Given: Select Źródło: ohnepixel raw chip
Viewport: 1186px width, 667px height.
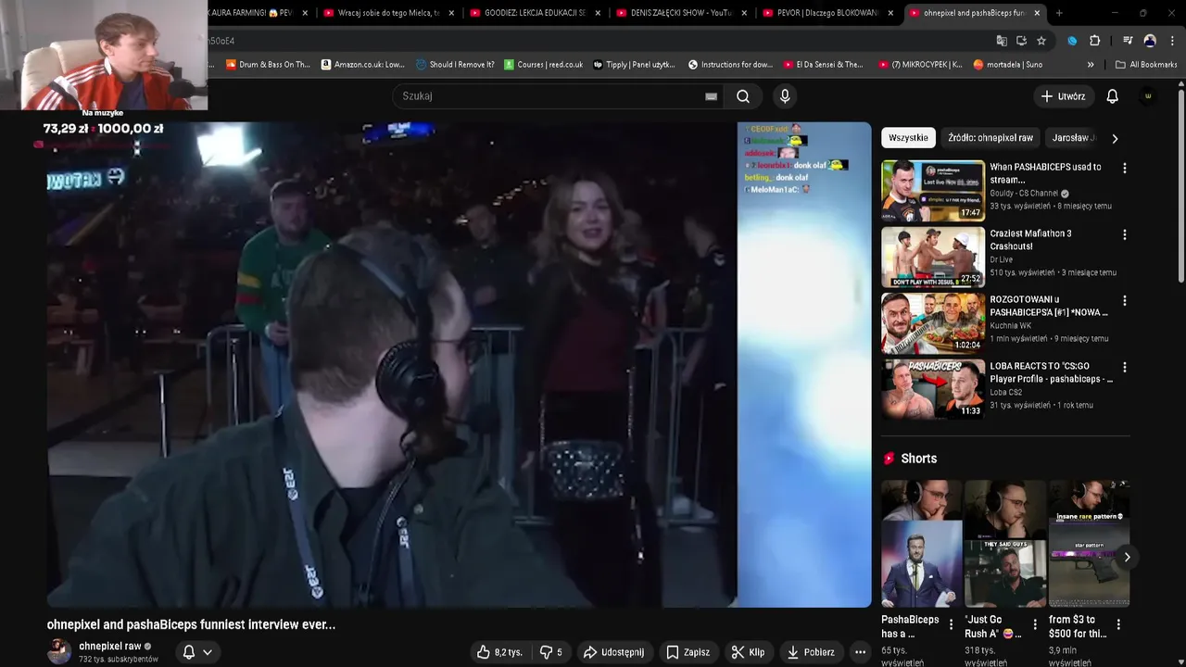Looking at the screenshot, I should point(990,138).
